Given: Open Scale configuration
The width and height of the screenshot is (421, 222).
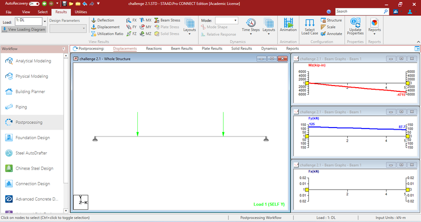Looking at the screenshot, I should pos(328,27).
